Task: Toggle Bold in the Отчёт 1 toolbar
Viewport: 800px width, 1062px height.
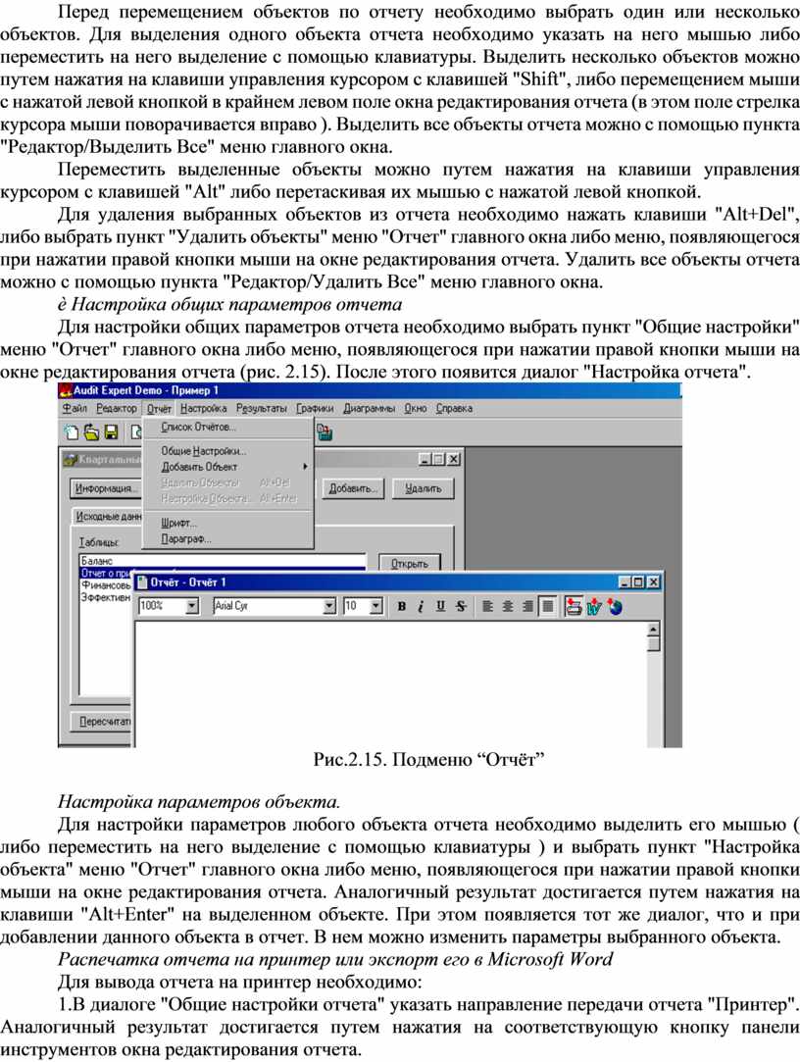Action: pos(401,606)
